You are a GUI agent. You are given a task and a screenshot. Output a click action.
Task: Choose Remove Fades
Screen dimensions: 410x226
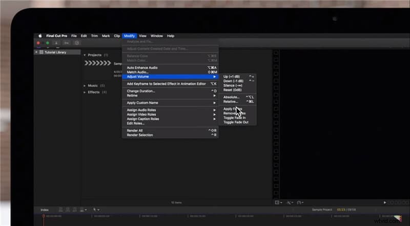tap(238, 114)
